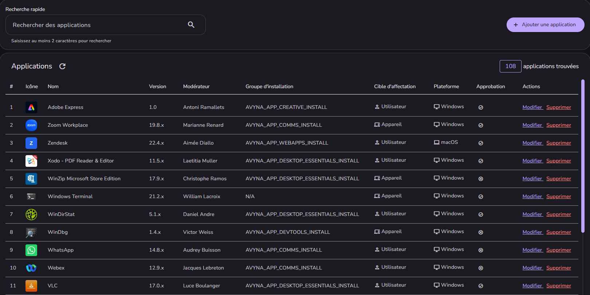The image size is (590, 295).
Task: Add a new application
Action: pyautogui.click(x=545, y=25)
